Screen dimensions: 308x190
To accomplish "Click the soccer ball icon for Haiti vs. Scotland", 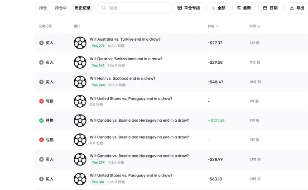I will click(80, 82).
